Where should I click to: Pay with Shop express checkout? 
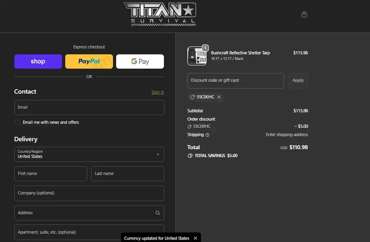pyautogui.click(x=38, y=61)
